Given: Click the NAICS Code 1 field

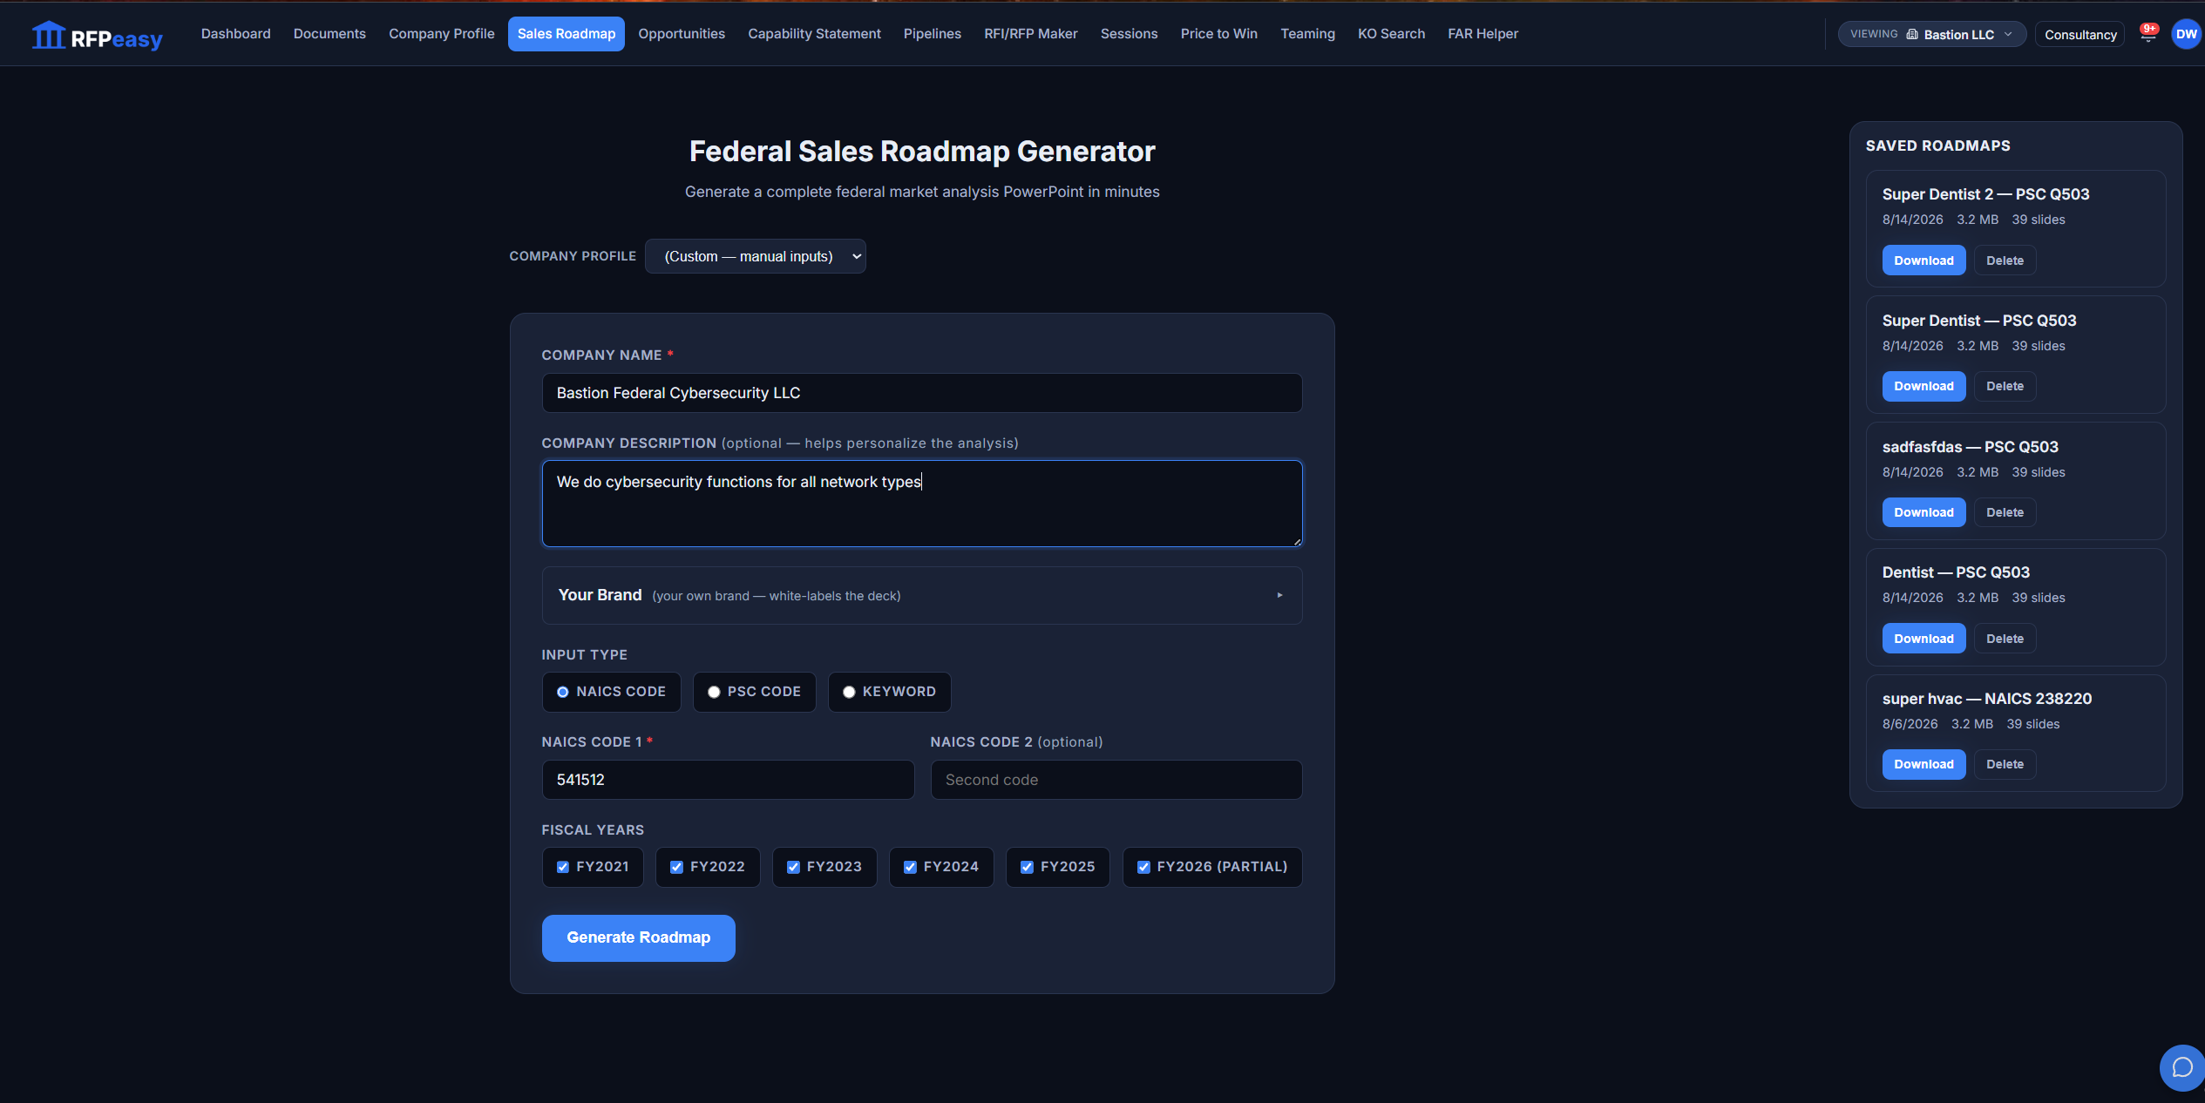Looking at the screenshot, I should 728,780.
